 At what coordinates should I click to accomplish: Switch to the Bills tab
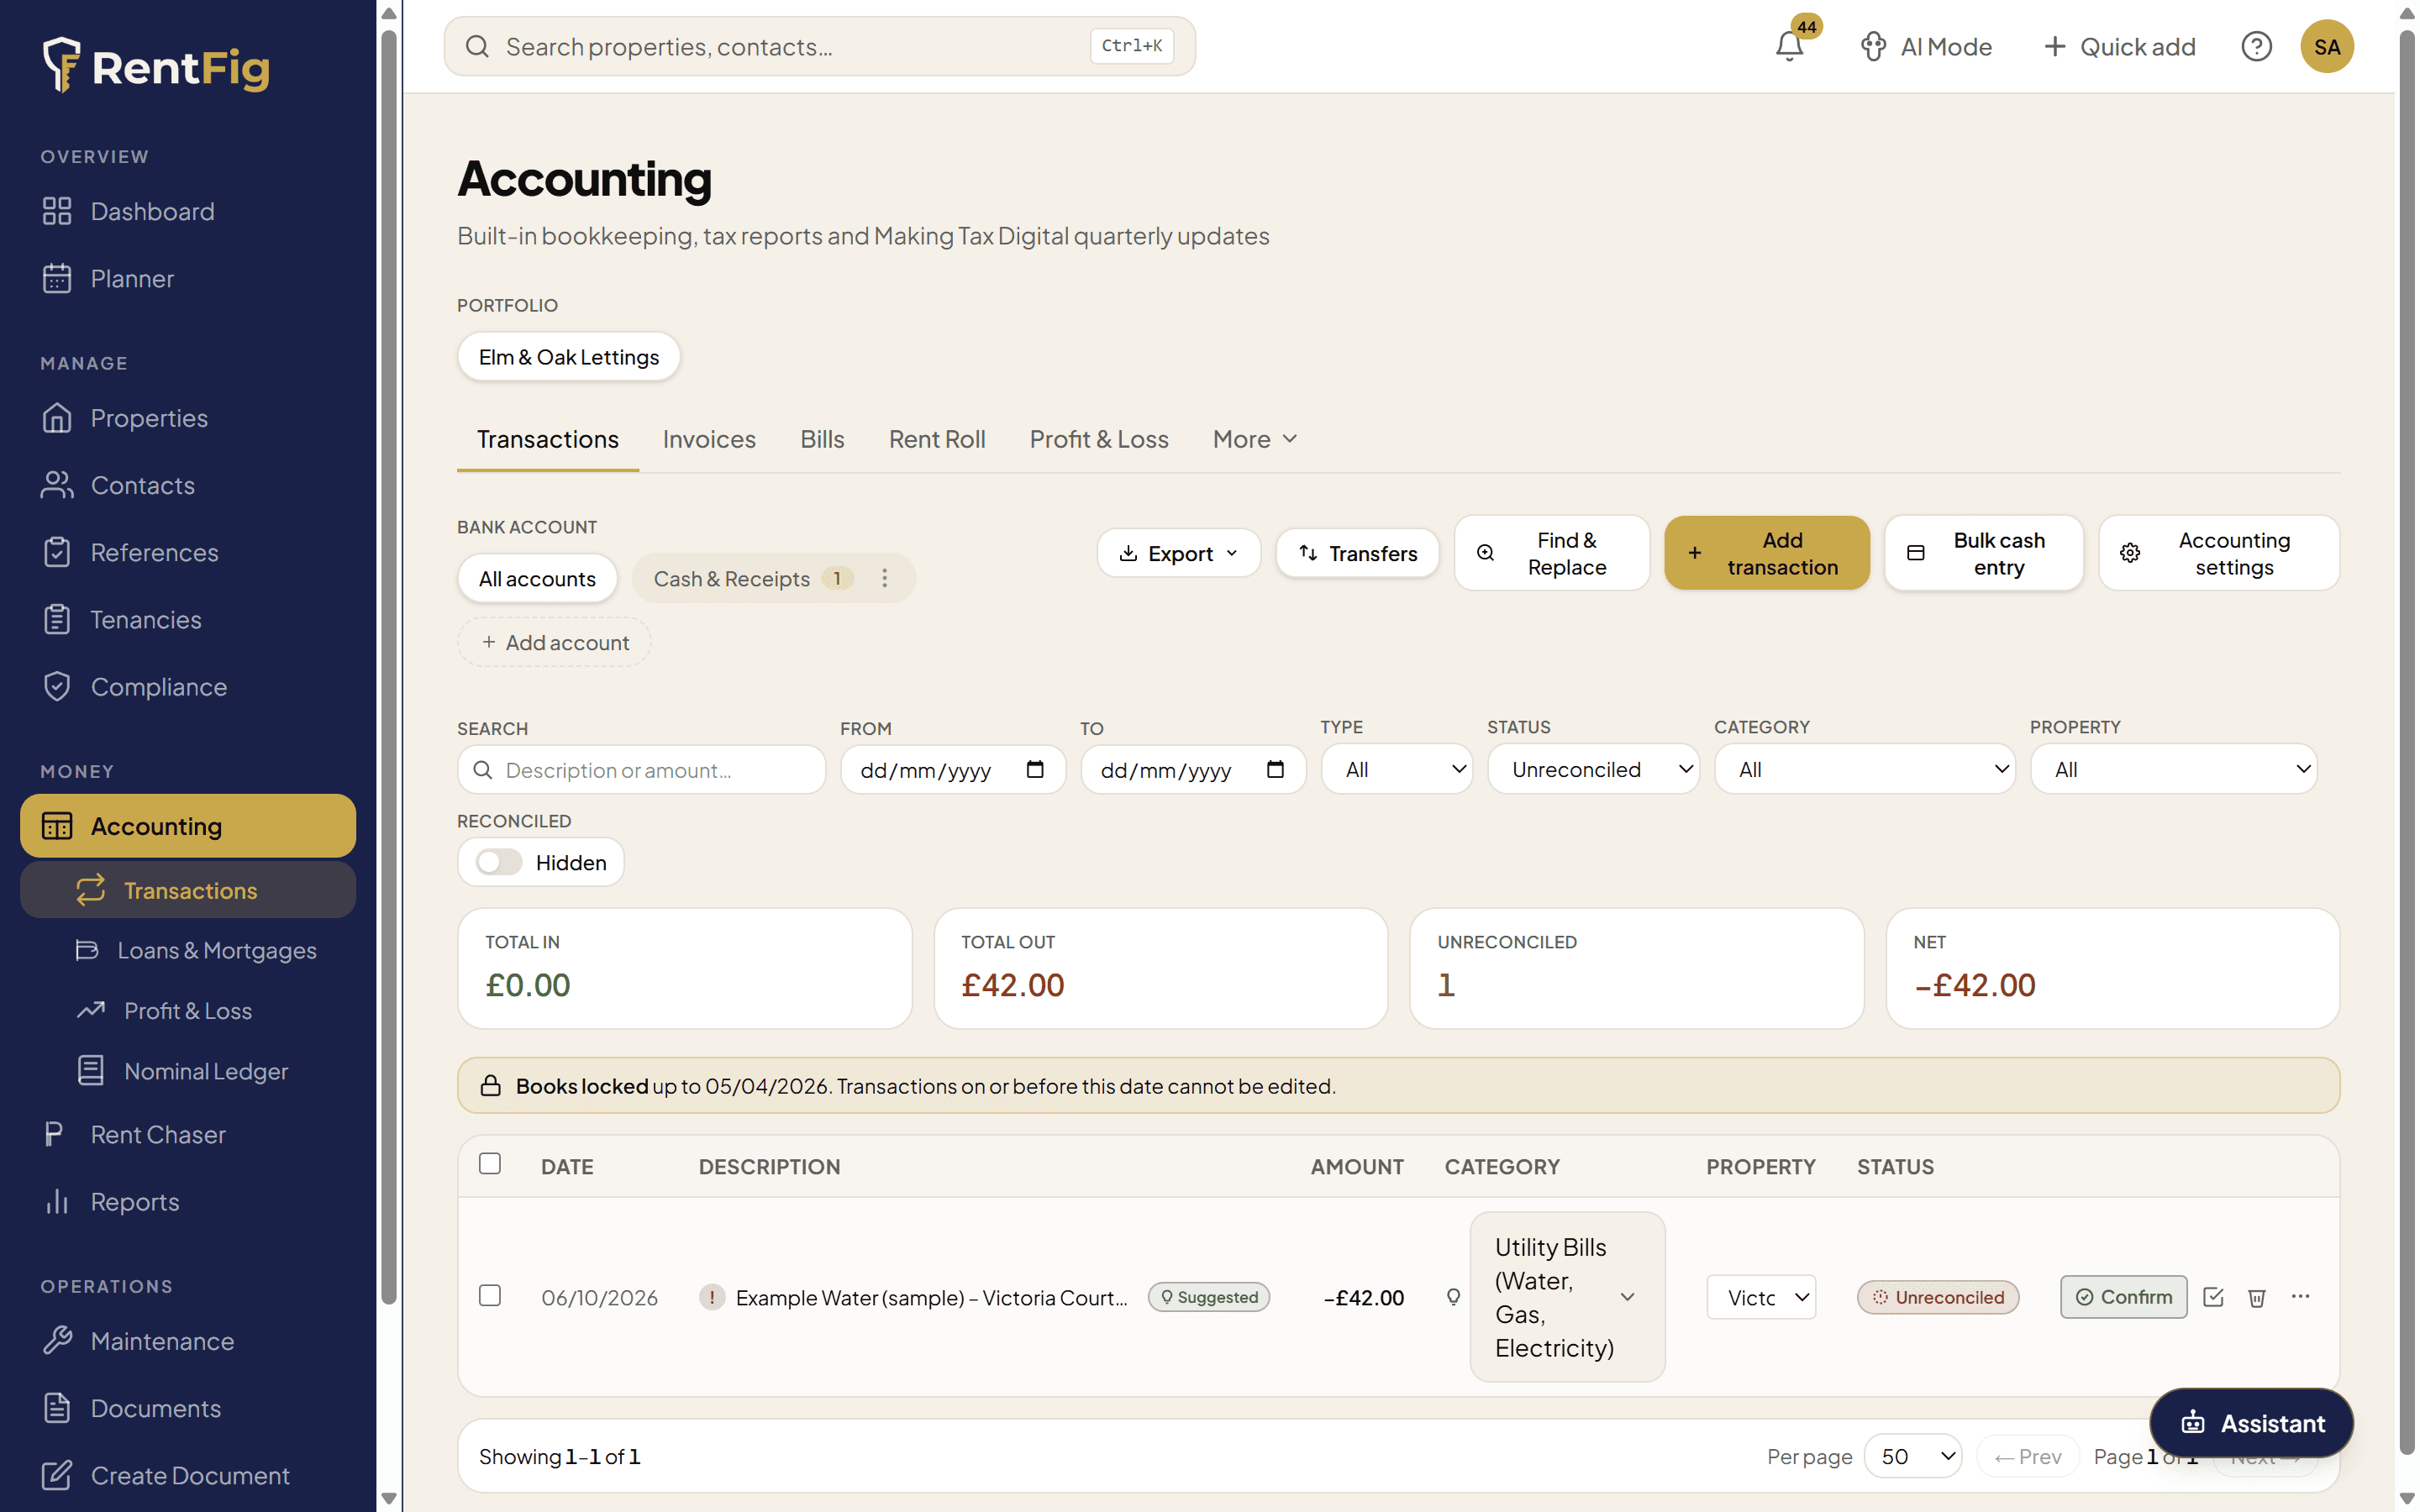pos(822,439)
